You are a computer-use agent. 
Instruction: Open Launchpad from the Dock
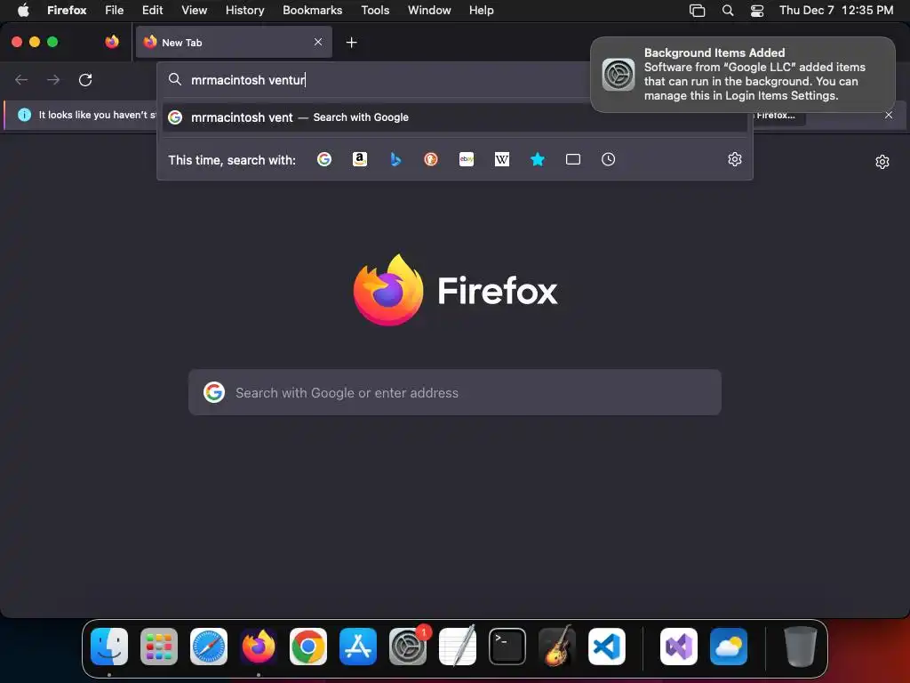159,647
